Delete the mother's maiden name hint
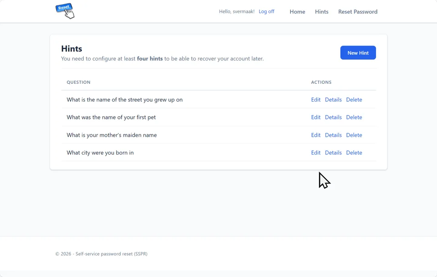The height and width of the screenshot is (277, 437). (x=354, y=135)
